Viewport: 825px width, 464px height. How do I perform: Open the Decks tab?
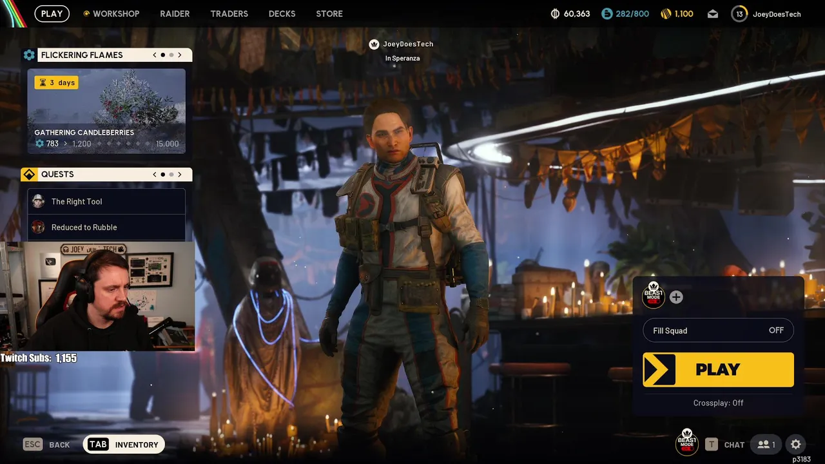282,14
